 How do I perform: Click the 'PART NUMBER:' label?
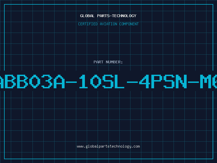tap(108, 62)
